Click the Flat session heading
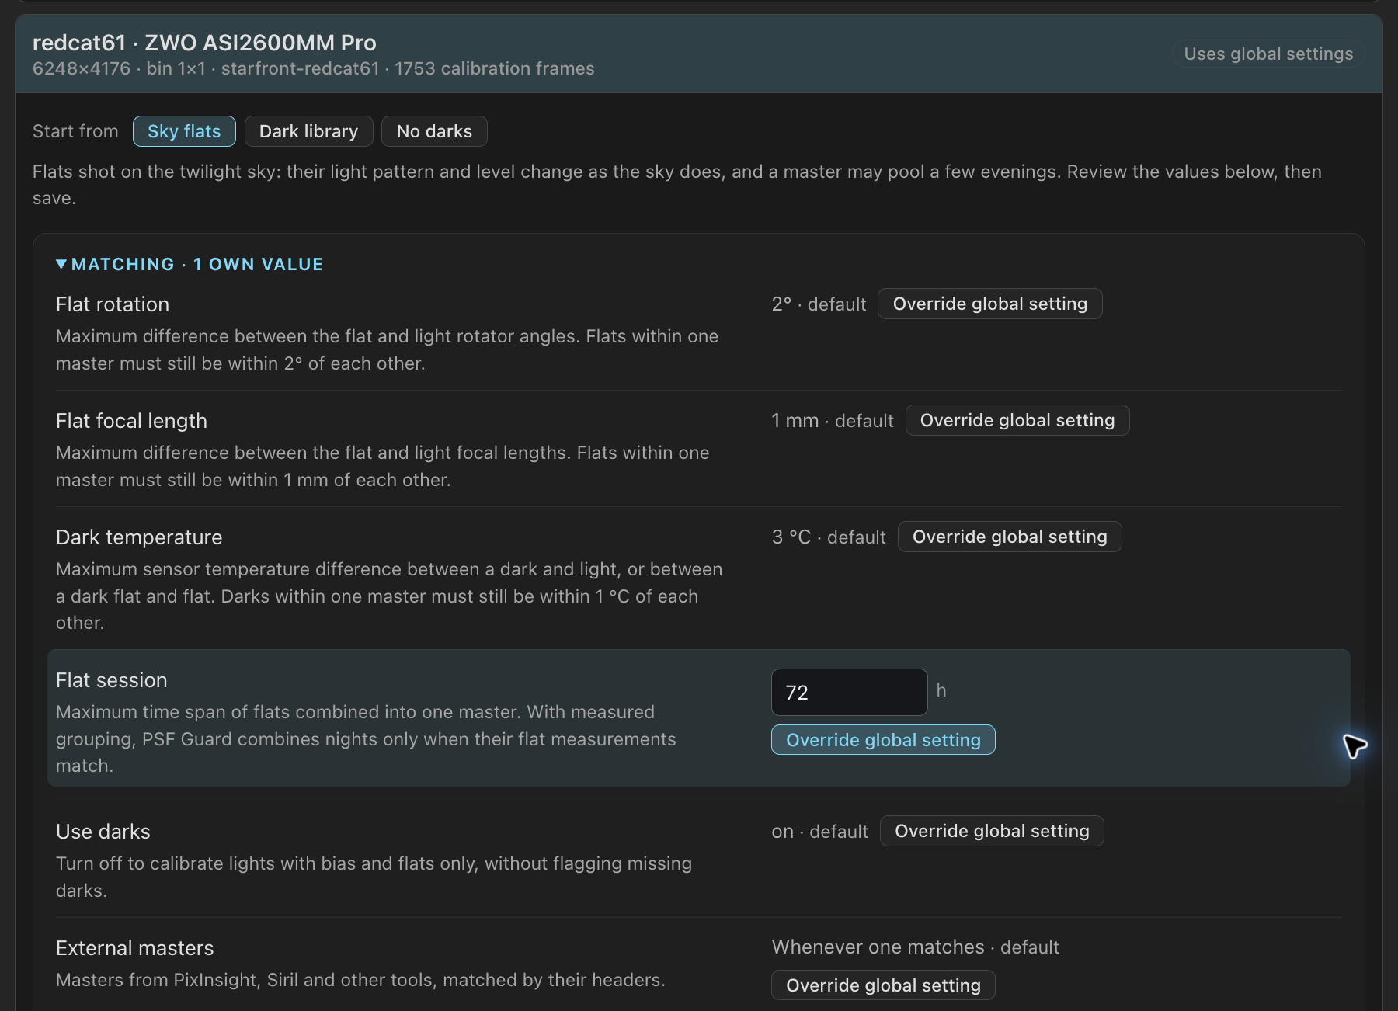Image resolution: width=1398 pixels, height=1011 pixels. point(112,680)
